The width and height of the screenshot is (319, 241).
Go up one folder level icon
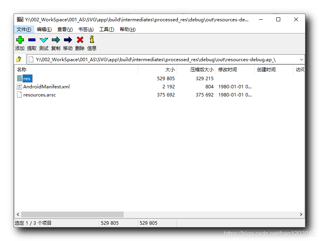(x=19, y=59)
